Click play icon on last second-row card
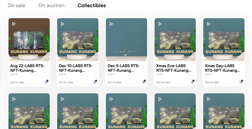The image size is (252, 129). (x=209, y=99)
